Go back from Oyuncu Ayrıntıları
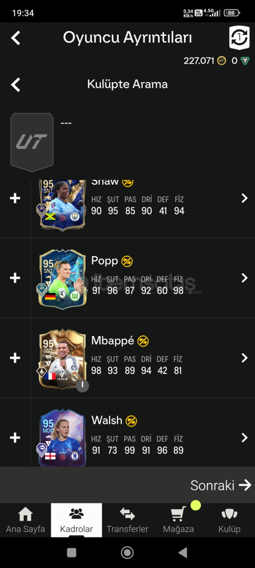This screenshot has height=568, width=255. click(16, 38)
